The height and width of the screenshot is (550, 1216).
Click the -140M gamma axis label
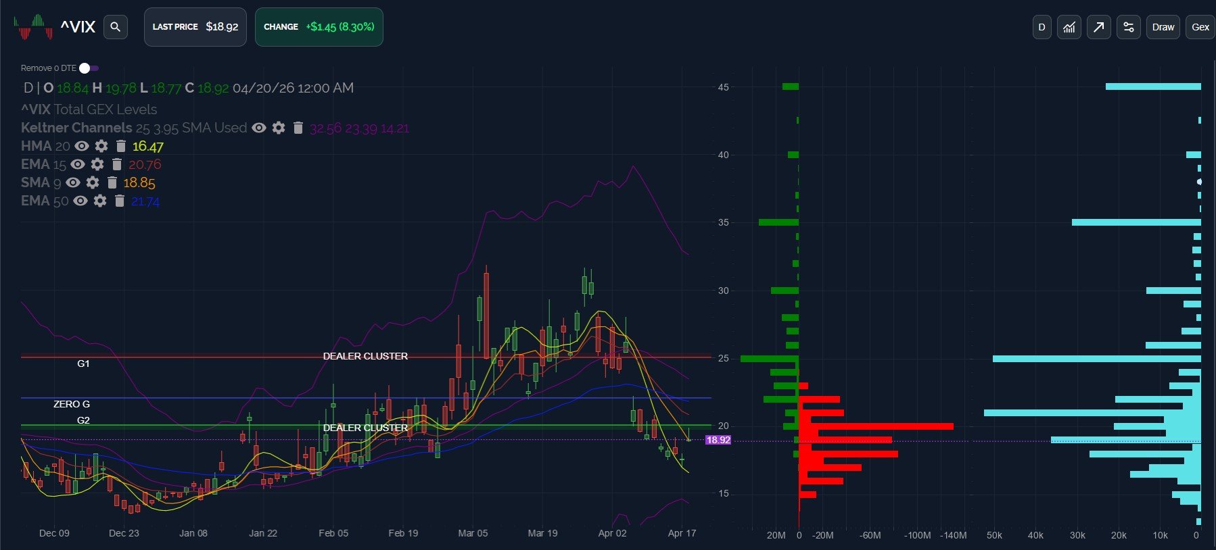[953, 535]
